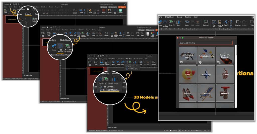Click the orange Share button in the backmost window
Screen dimensions: 257x134
click(121, 7)
